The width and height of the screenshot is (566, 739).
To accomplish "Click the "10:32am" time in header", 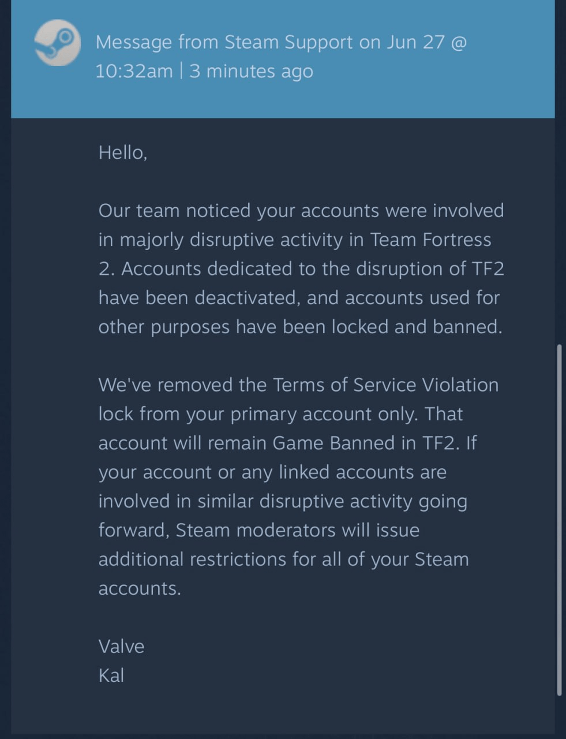I will 134,71.
